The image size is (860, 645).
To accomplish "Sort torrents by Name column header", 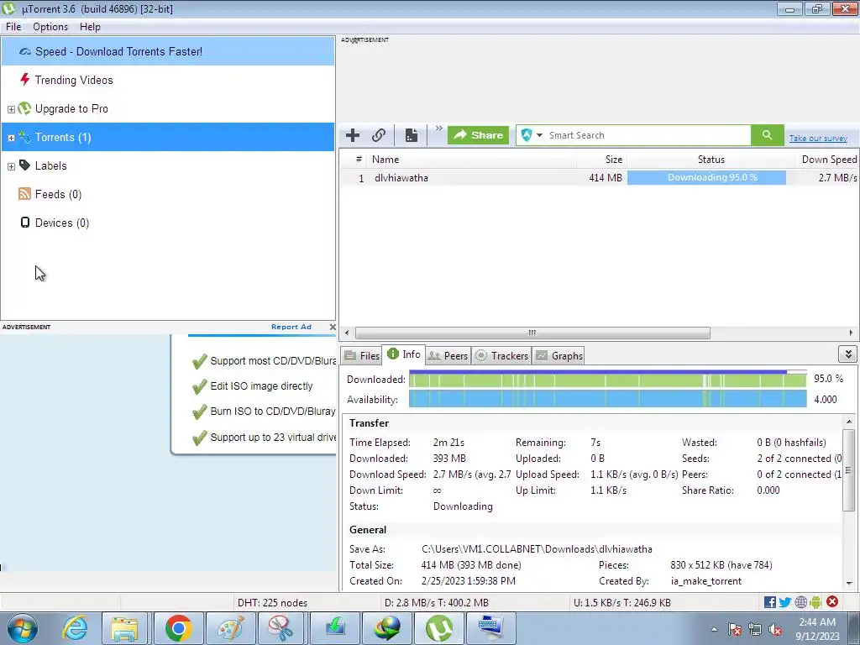I will tap(472, 160).
